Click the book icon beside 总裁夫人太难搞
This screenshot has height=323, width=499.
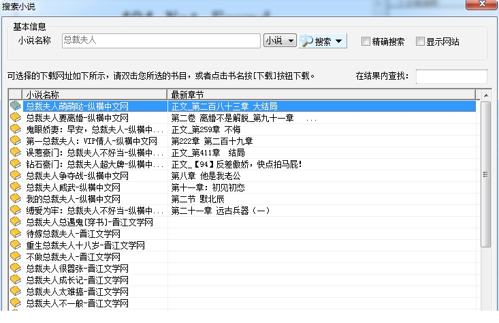click(x=15, y=291)
